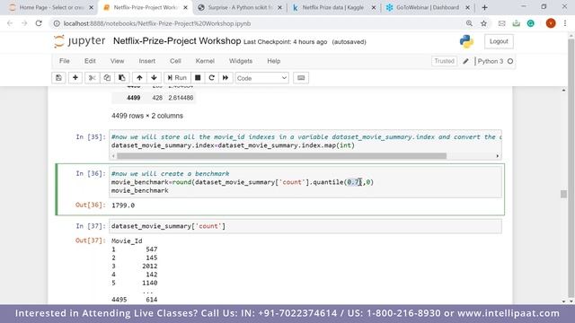Cut selected cells with the scissors icon
575x323 pixels.
92,78
